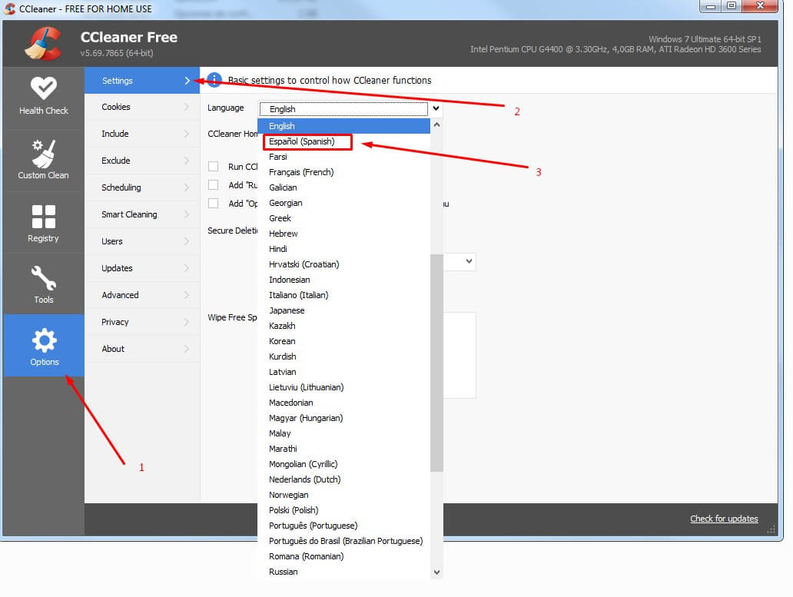Click the Scheduling row chevron
The width and height of the screenshot is (793, 597).
pos(187,187)
